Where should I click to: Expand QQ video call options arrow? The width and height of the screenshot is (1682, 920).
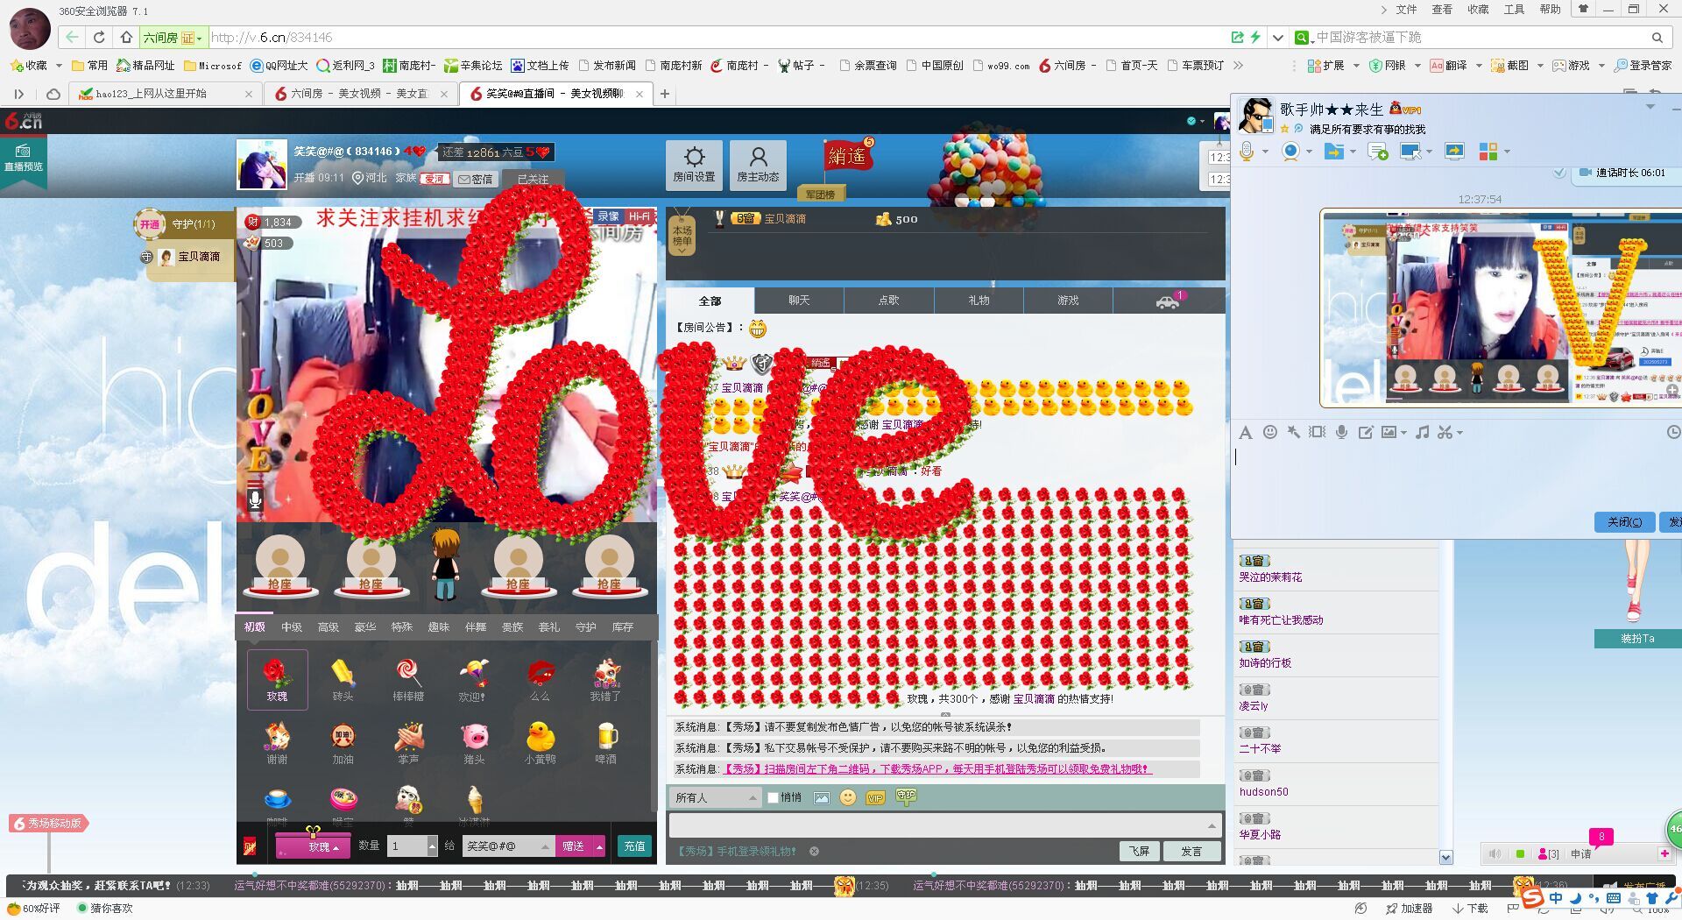[1309, 152]
